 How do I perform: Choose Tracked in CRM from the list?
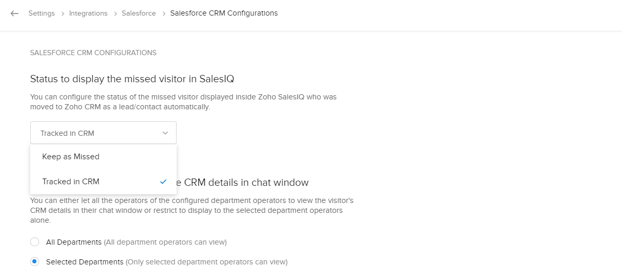click(x=71, y=182)
